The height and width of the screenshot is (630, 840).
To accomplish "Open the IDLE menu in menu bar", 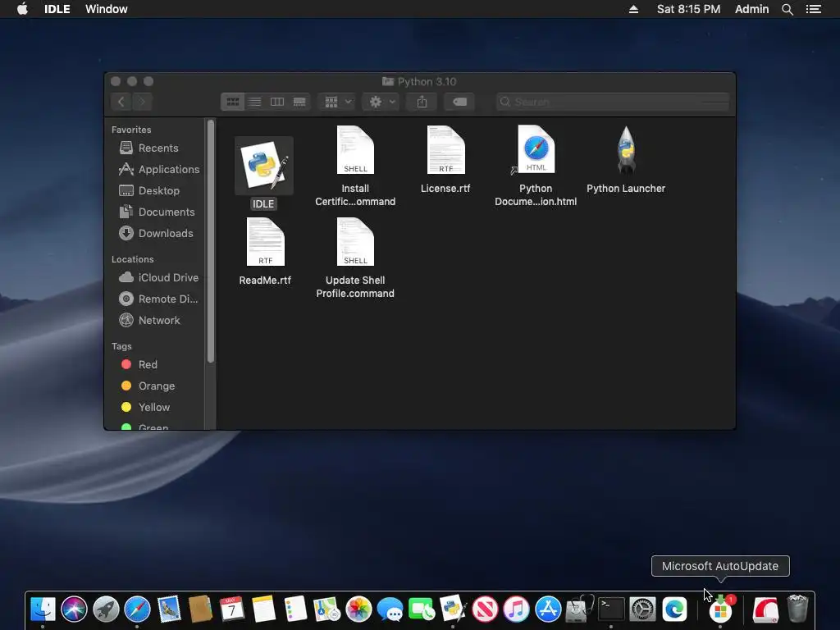I will coord(57,9).
